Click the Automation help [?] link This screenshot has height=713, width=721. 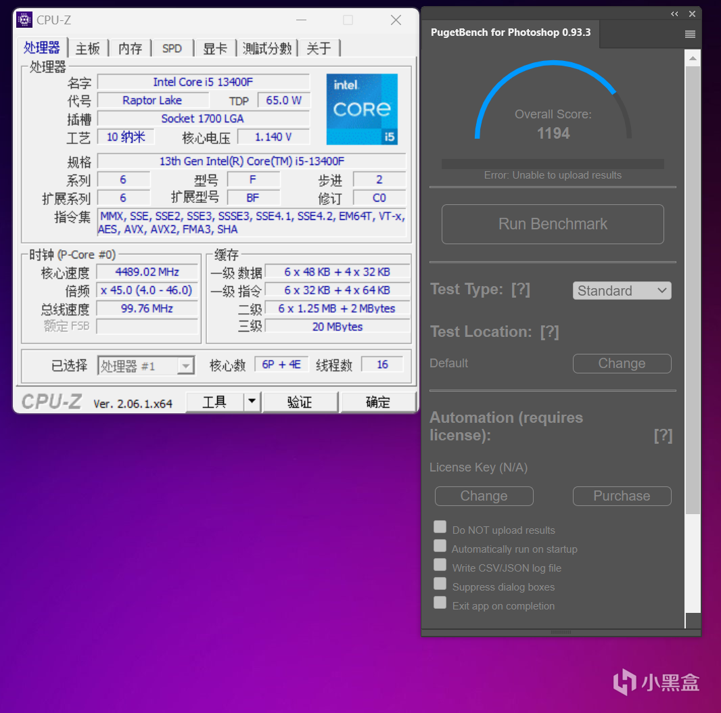663,435
